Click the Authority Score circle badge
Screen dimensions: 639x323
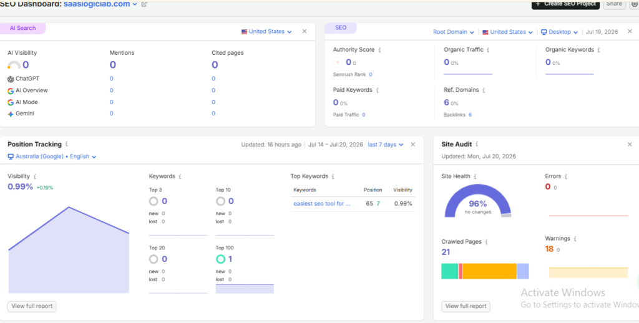point(338,62)
